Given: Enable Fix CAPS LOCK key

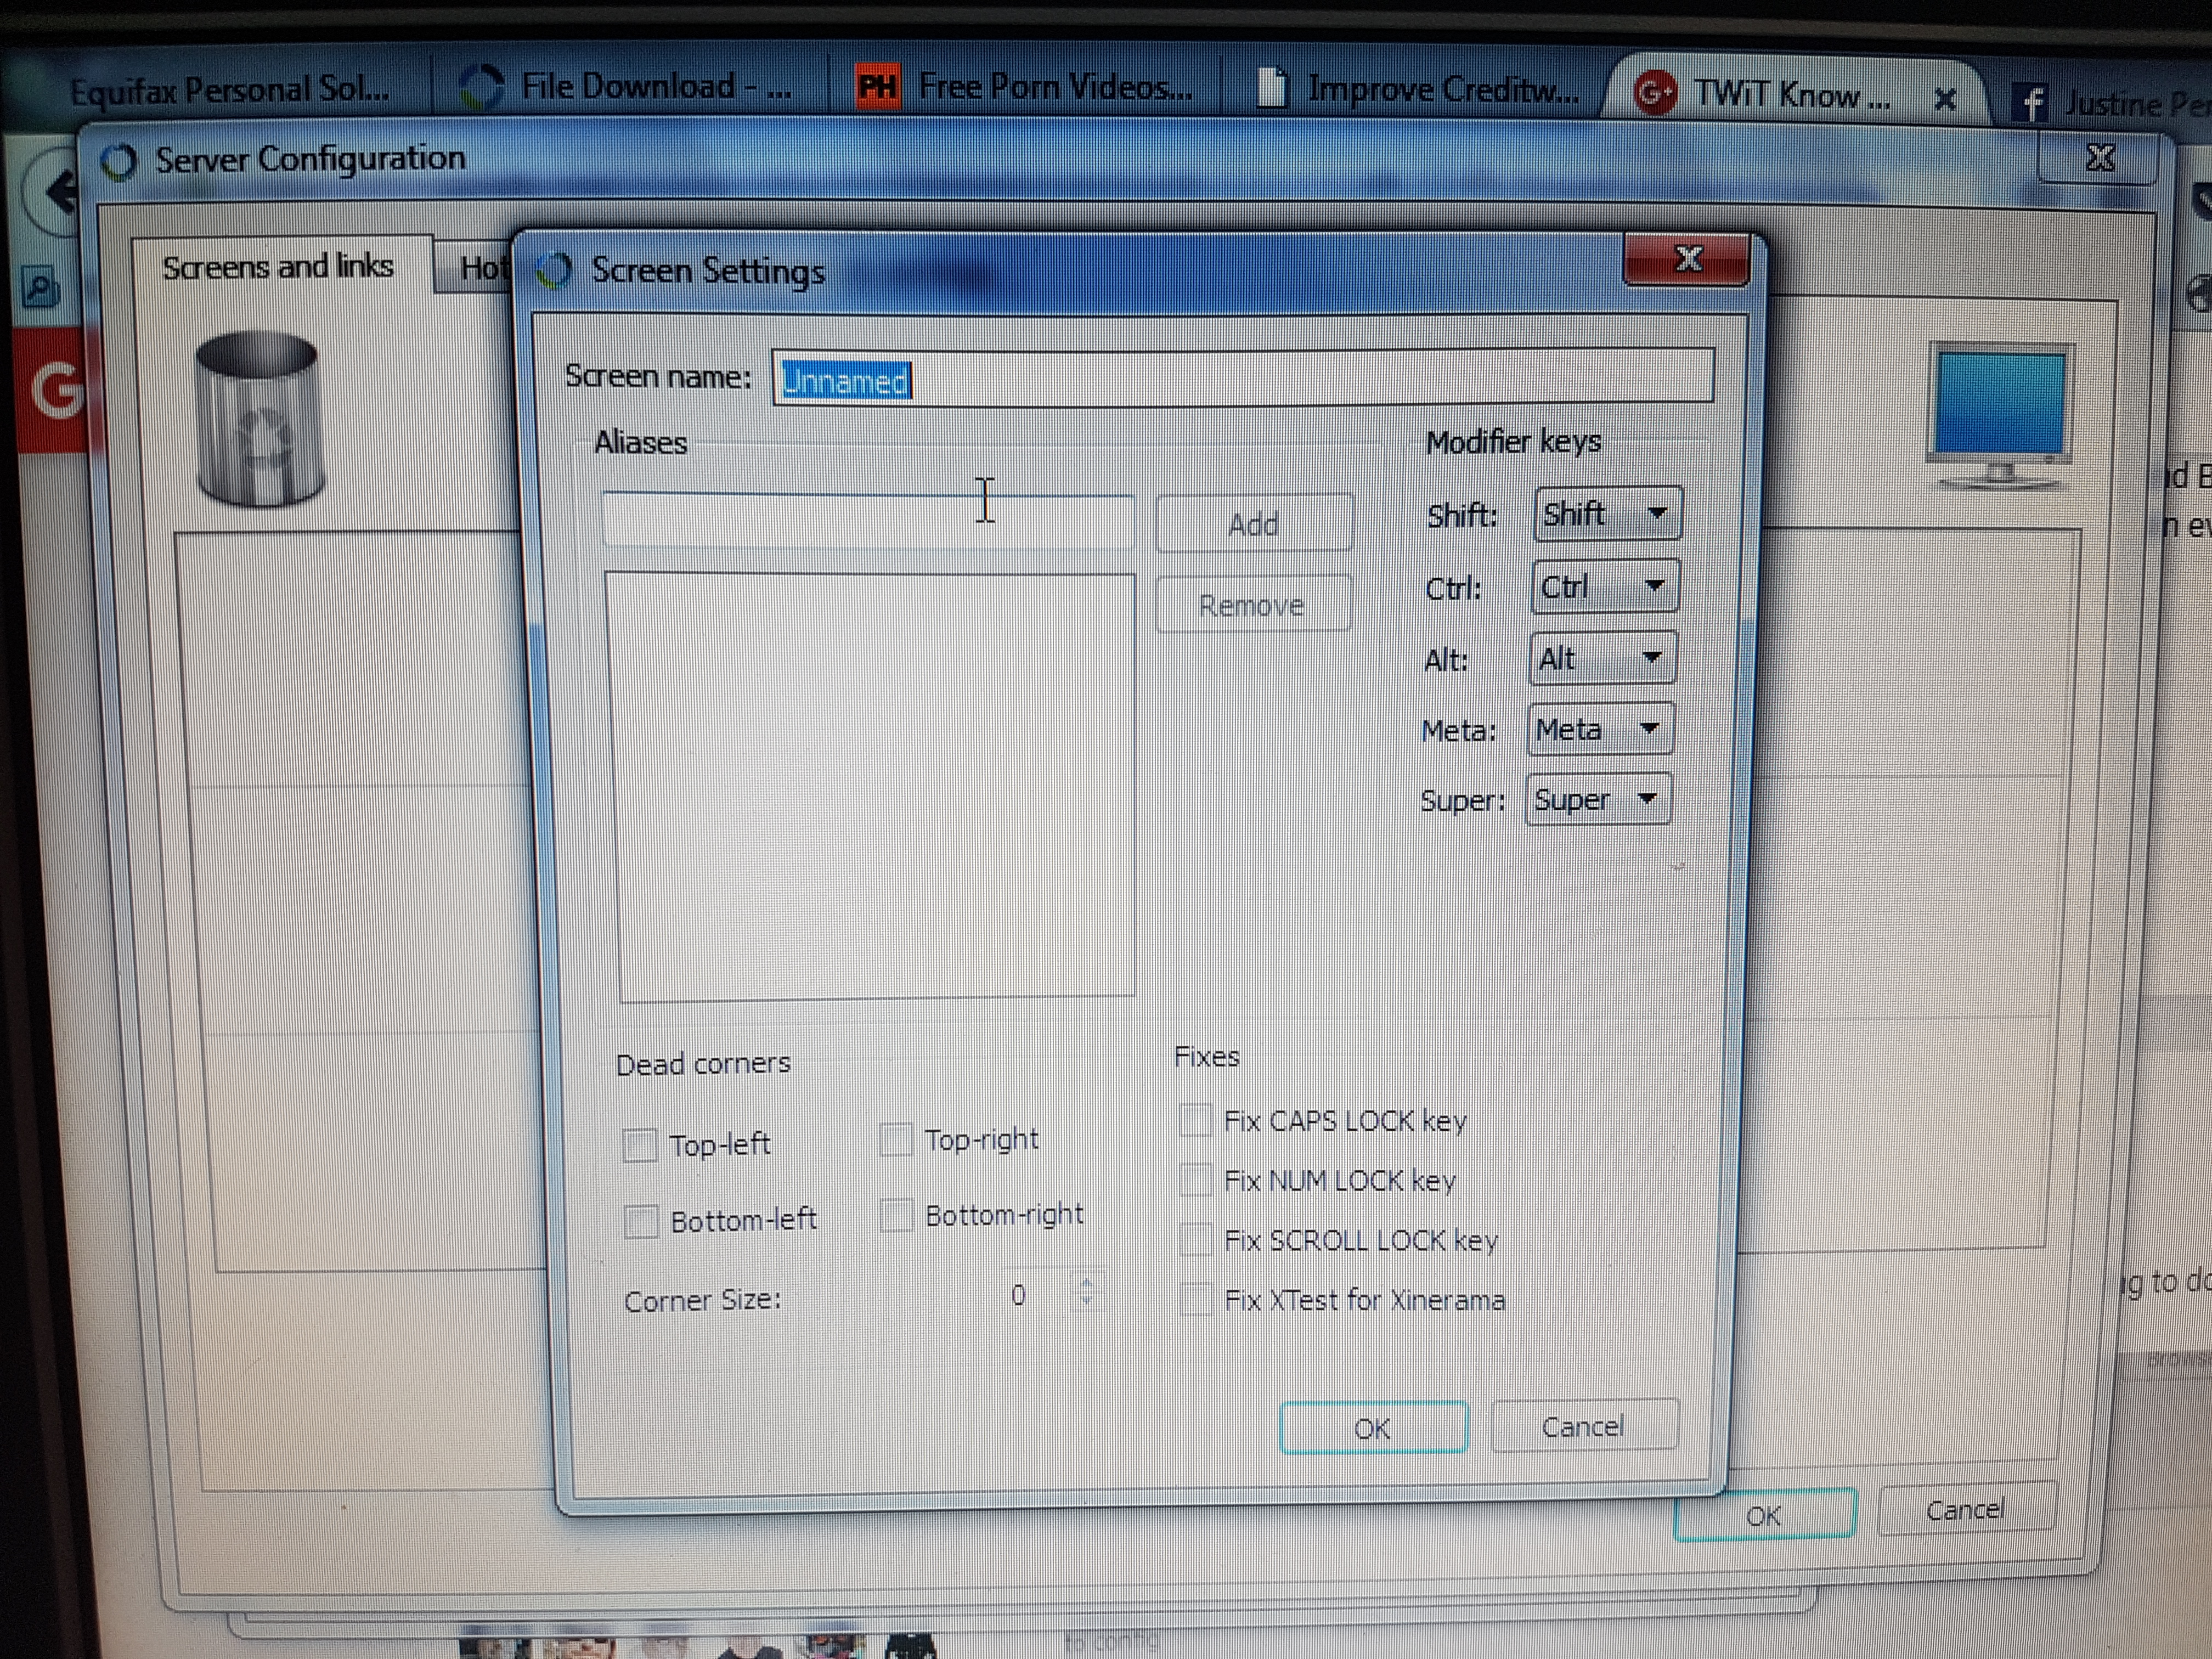Looking at the screenshot, I should point(1196,1120).
